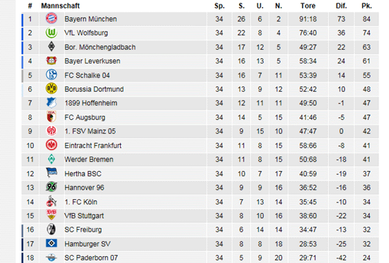Click the Tore column header
The height and width of the screenshot is (263, 389).
pyautogui.click(x=308, y=6)
